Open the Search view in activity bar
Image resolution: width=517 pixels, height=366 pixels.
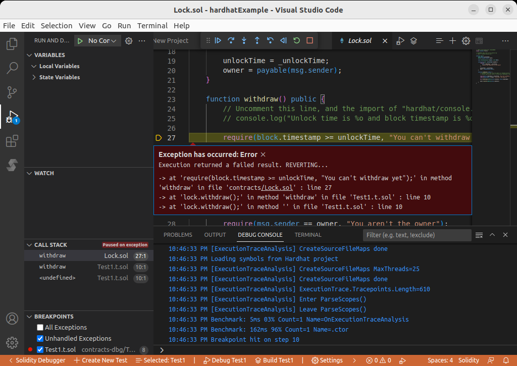point(12,68)
